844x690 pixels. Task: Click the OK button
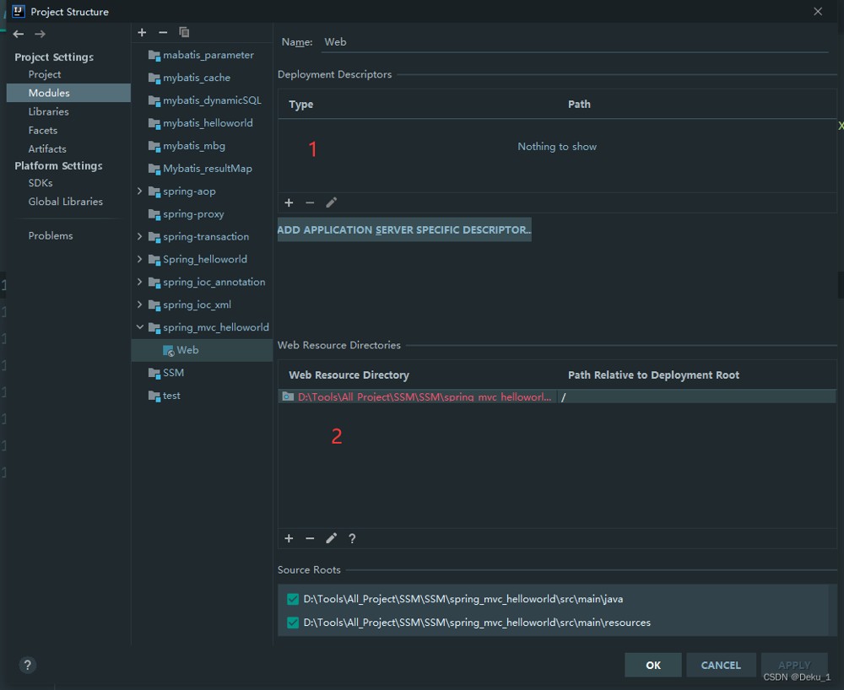point(653,666)
